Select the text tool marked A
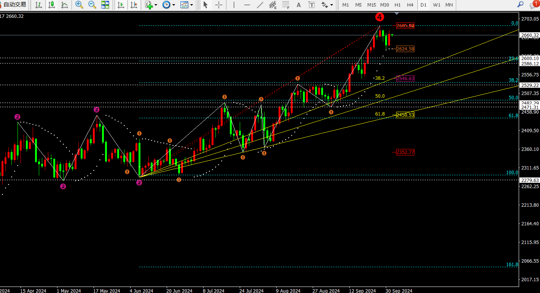The height and width of the screenshot is (293, 540). 299,5
